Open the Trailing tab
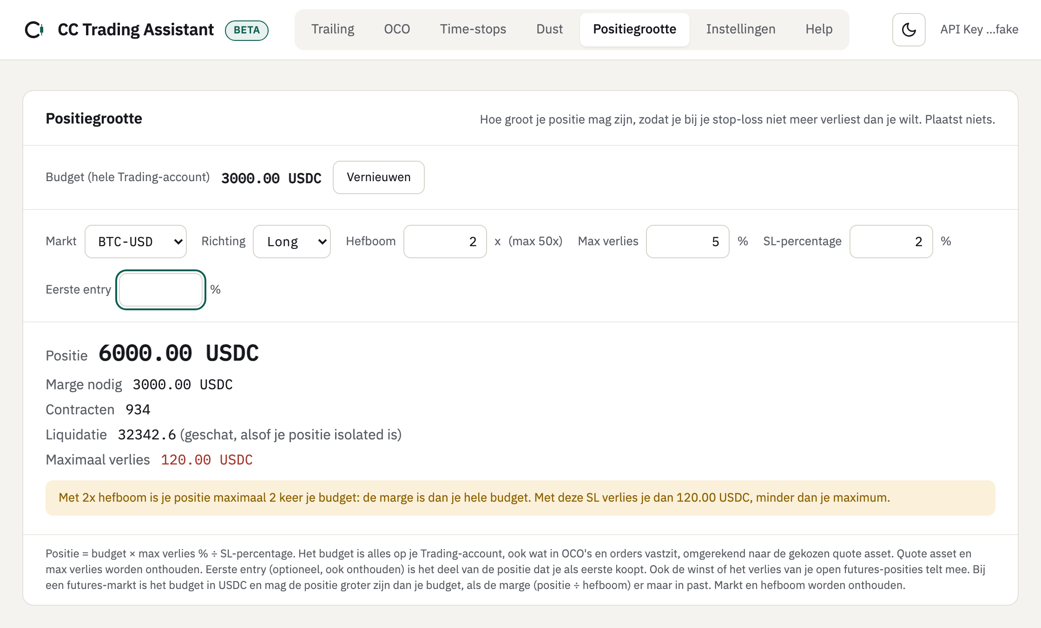The image size is (1041, 628). pos(333,29)
